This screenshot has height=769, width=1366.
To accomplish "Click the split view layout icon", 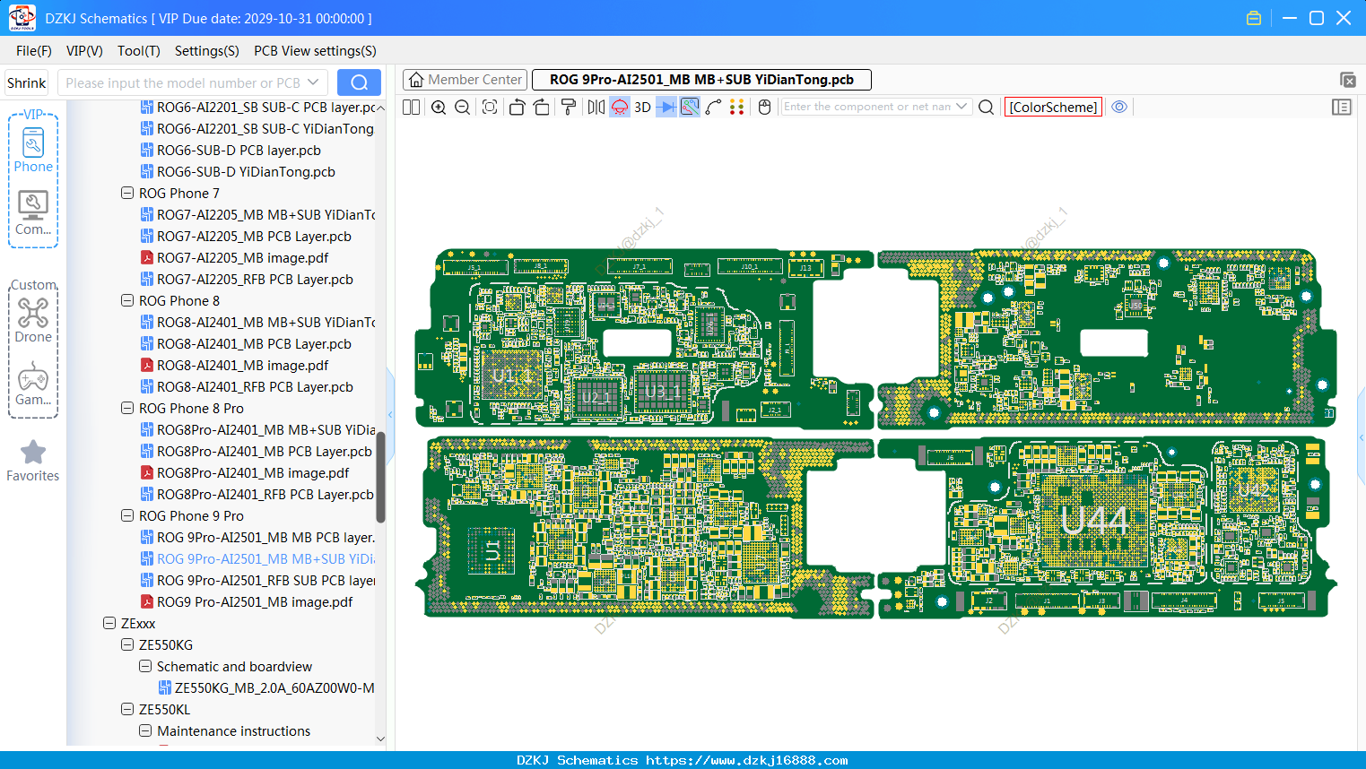I will pyautogui.click(x=411, y=108).
